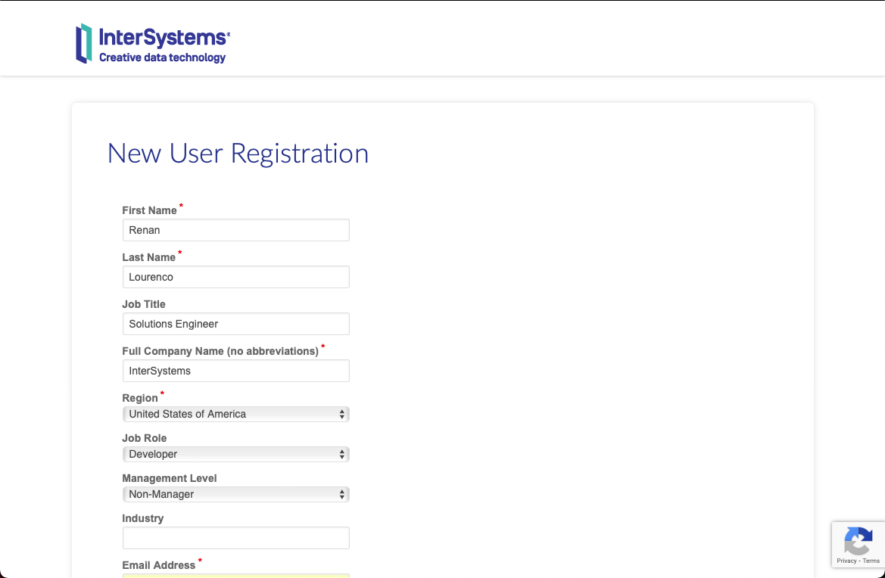Click the reCAPTCHA badge icon
Viewport: 885px width, 578px height.
(x=858, y=541)
